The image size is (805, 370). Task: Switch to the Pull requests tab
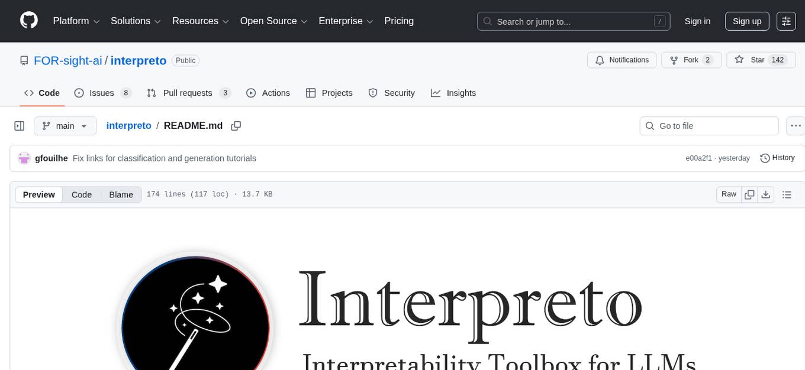[x=188, y=93]
